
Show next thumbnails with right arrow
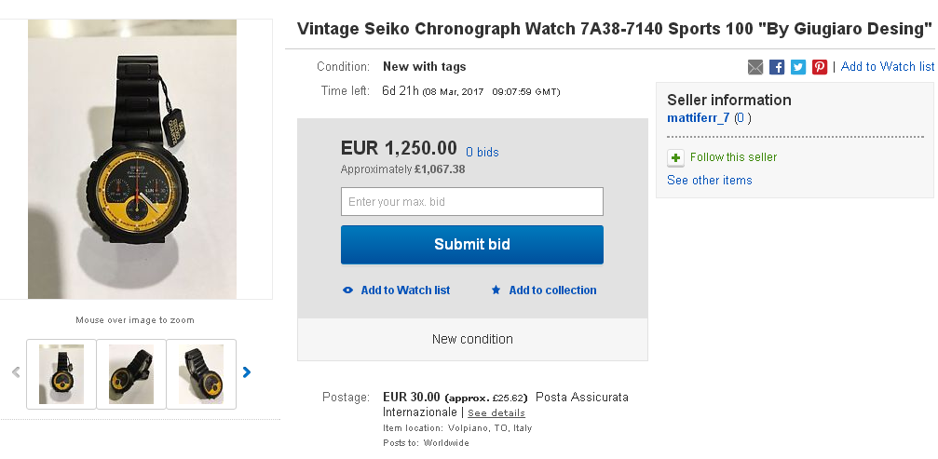247,372
